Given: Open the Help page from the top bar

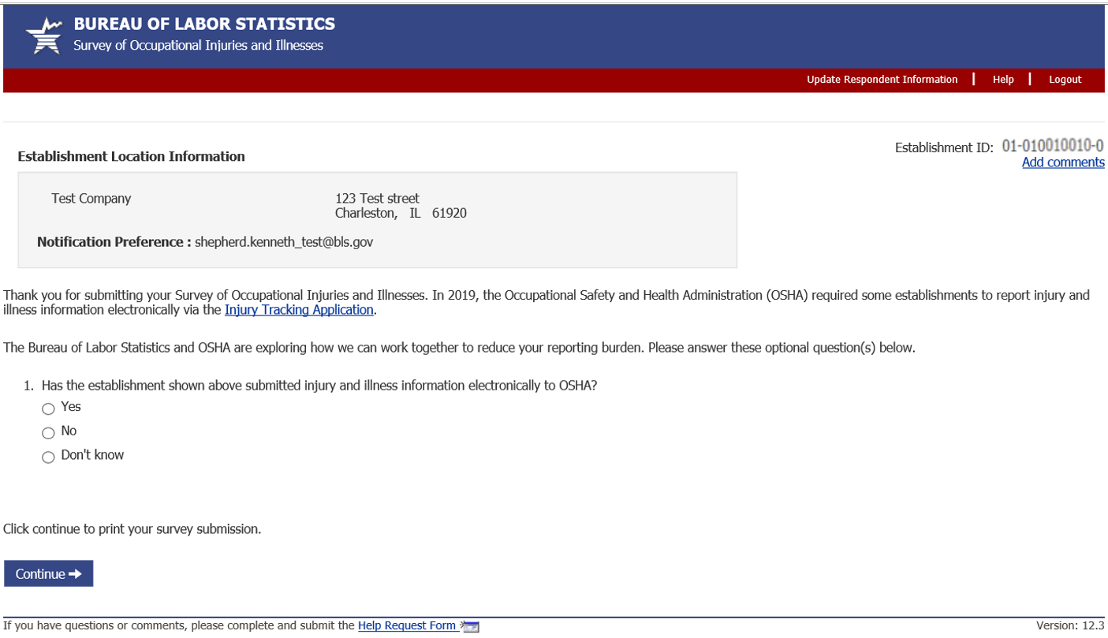Looking at the screenshot, I should [1003, 80].
